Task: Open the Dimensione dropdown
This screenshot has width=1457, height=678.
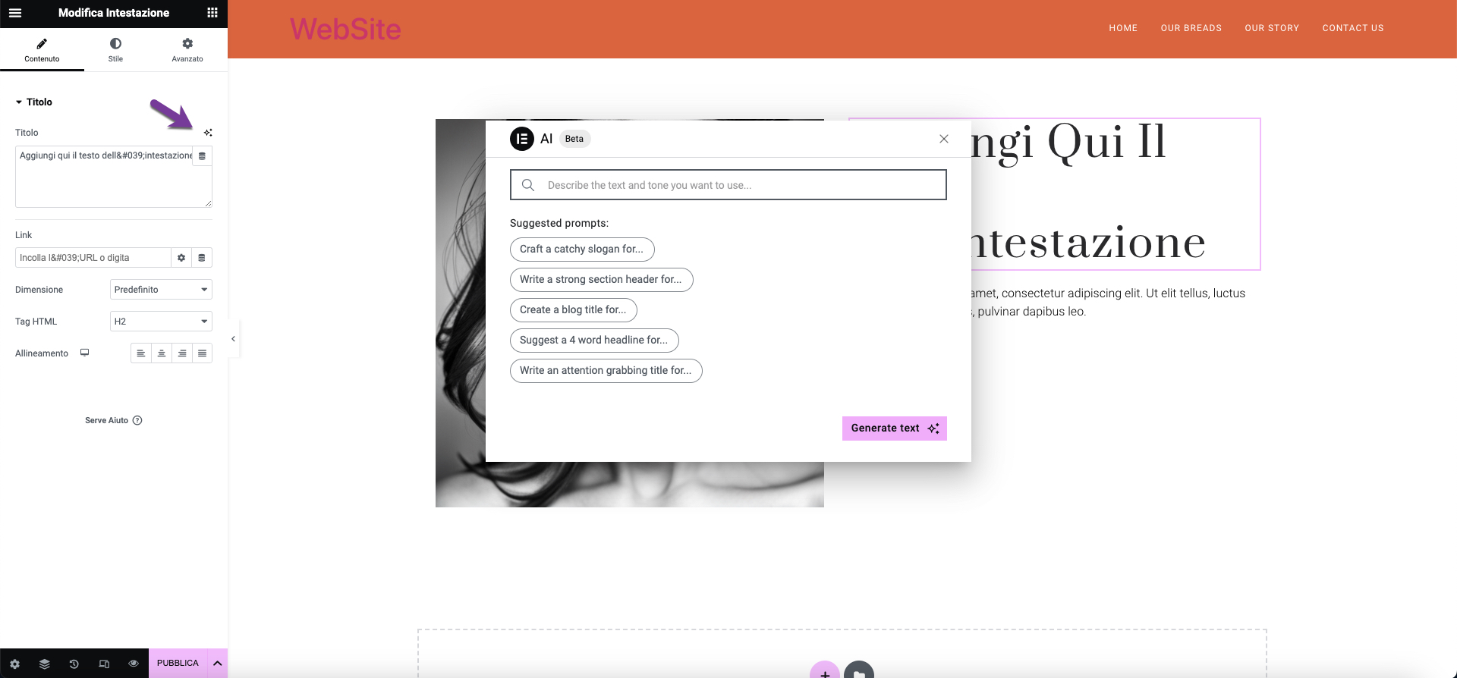Action: [161, 290]
